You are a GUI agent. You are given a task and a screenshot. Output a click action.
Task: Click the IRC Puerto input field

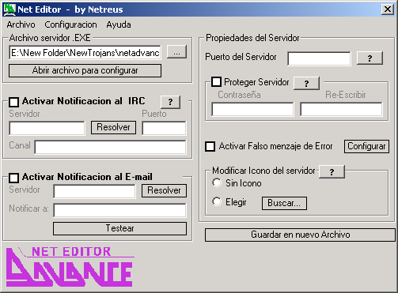(164, 128)
